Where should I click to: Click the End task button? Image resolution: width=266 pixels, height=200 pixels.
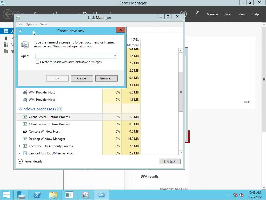tap(170, 161)
